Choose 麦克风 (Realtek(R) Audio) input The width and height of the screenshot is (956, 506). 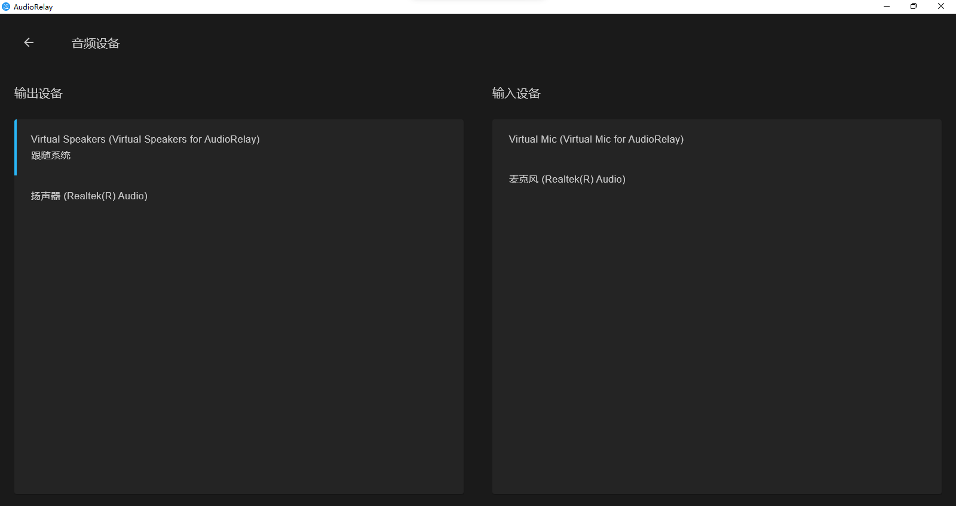pos(717,179)
